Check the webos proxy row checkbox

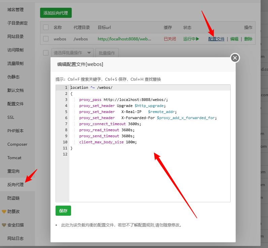point(46,39)
